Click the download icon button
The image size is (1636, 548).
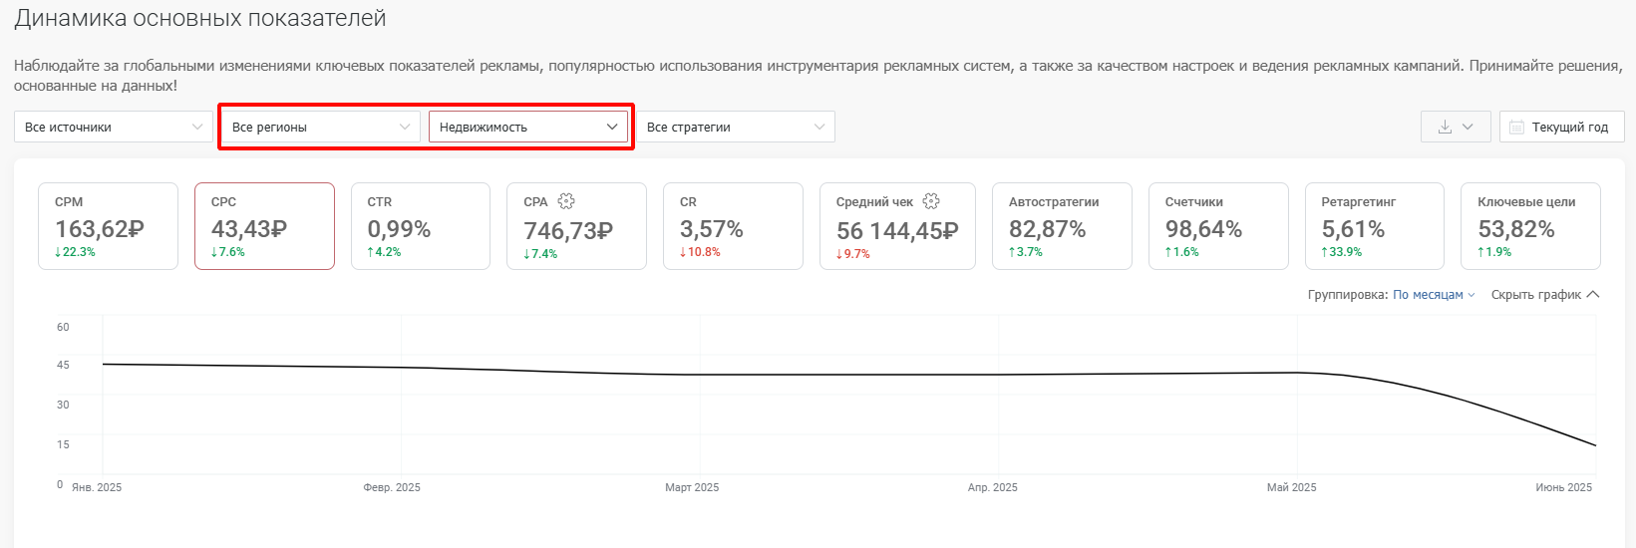pyautogui.click(x=1445, y=127)
